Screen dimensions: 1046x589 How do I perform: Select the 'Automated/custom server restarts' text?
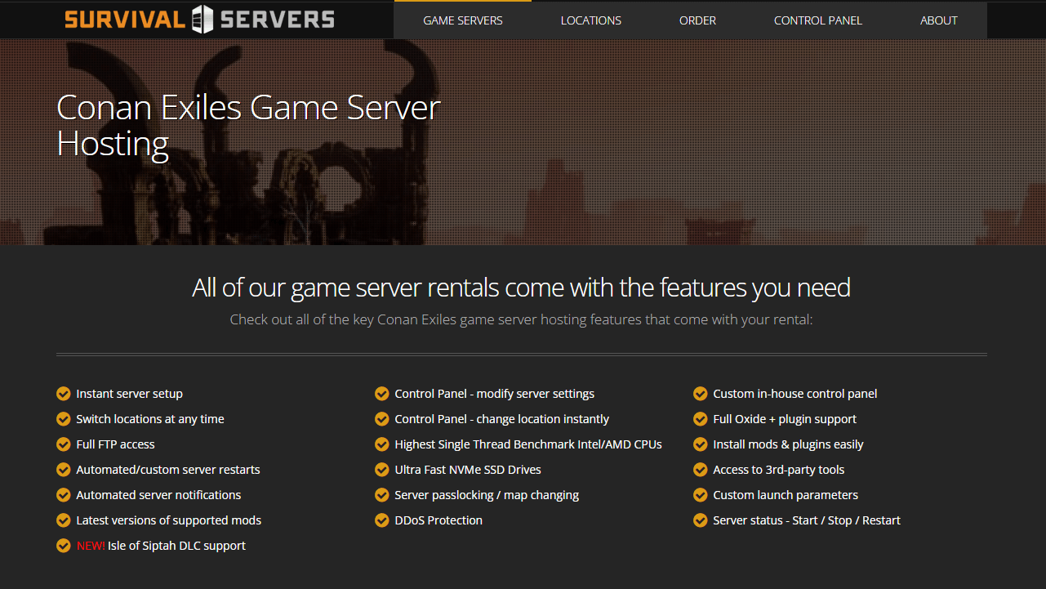click(x=168, y=470)
